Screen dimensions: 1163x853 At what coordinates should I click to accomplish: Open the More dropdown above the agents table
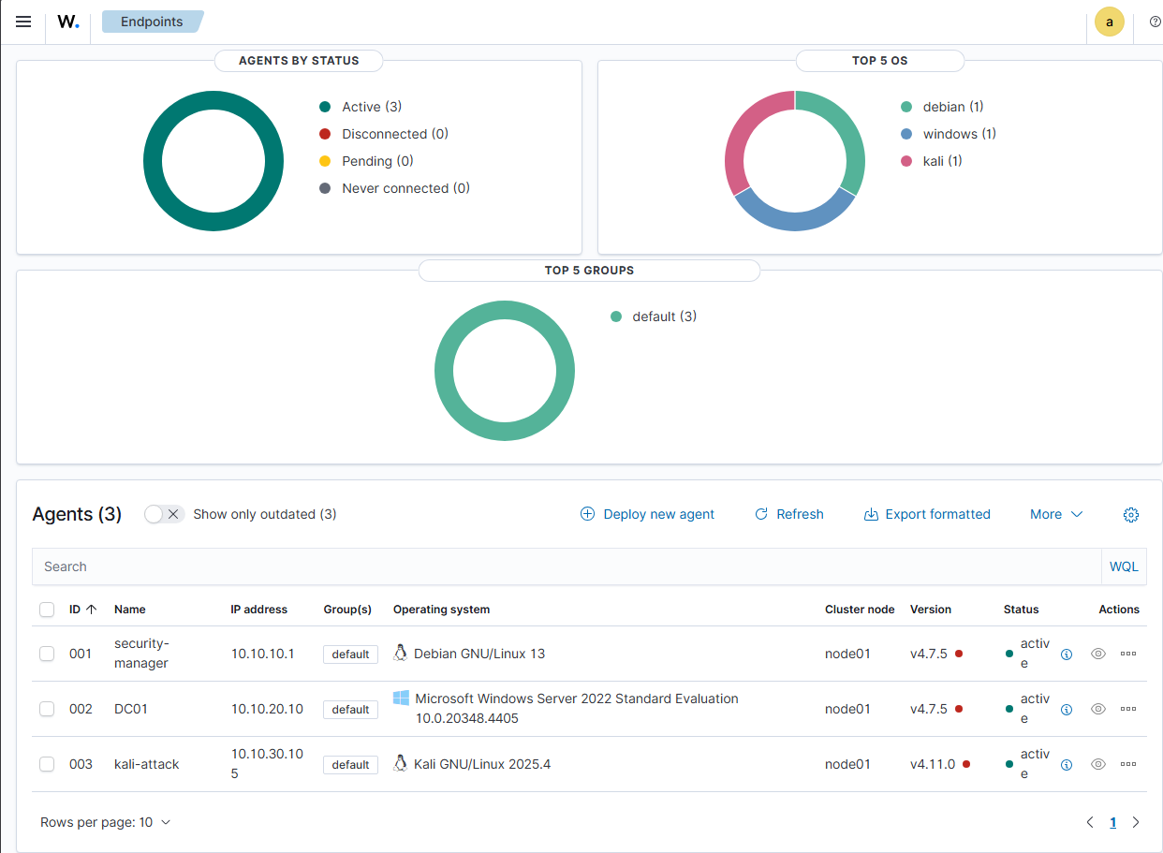1055,514
